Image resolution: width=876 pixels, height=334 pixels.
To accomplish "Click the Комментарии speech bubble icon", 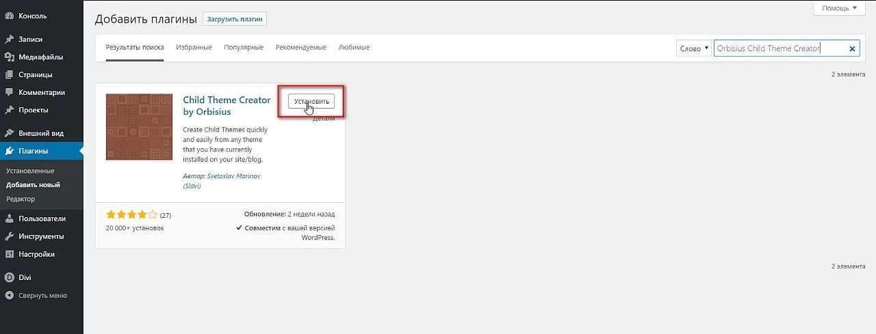I will [x=10, y=92].
